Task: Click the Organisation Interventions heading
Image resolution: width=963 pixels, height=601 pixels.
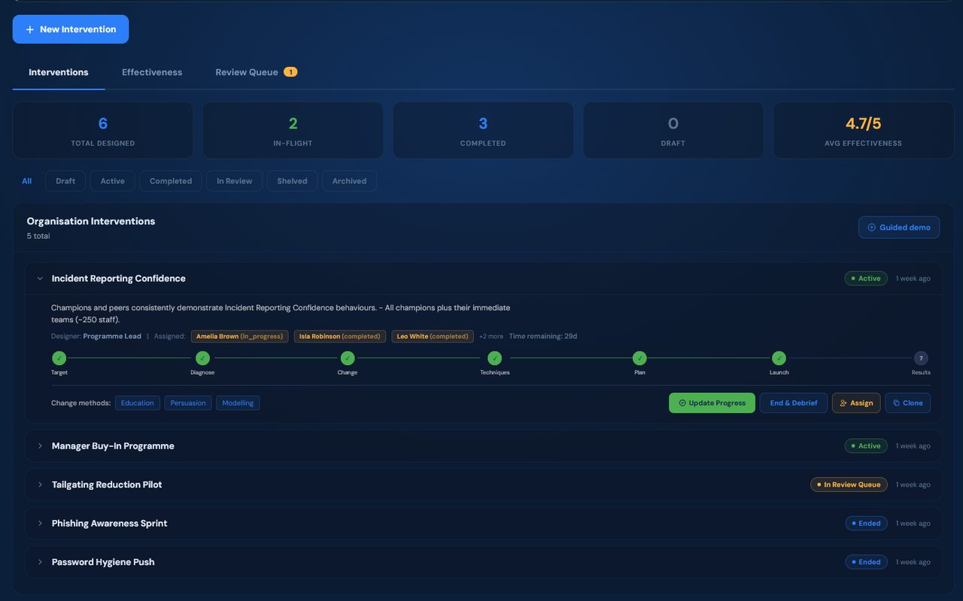Action: point(91,222)
